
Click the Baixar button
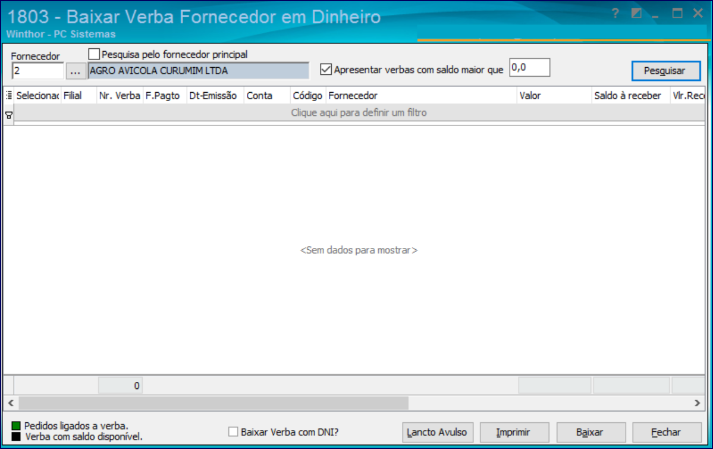tap(590, 432)
